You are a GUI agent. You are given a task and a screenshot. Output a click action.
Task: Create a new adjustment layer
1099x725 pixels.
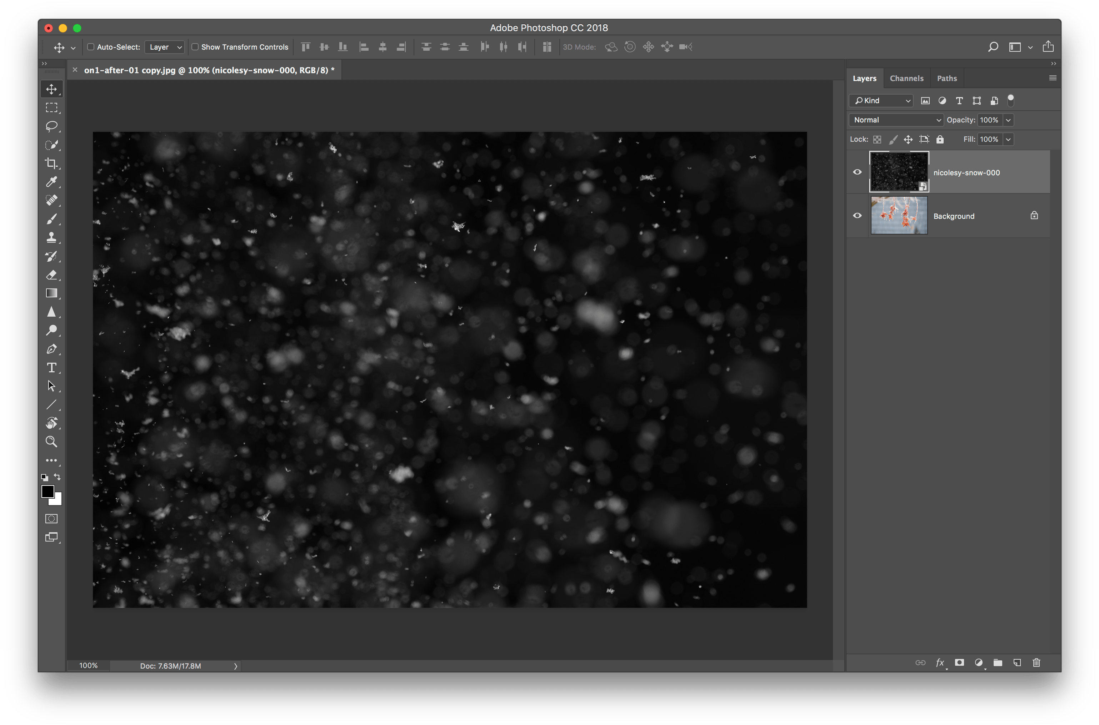point(978,663)
